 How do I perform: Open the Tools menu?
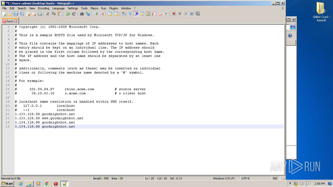click(x=84, y=8)
